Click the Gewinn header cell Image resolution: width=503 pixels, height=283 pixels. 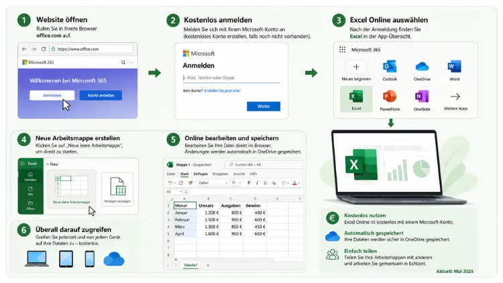[x=256, y=206]
